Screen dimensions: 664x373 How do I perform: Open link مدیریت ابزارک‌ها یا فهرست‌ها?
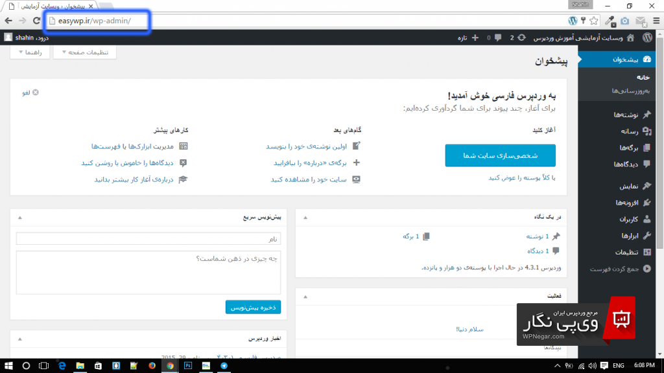(x=132, y=146)
